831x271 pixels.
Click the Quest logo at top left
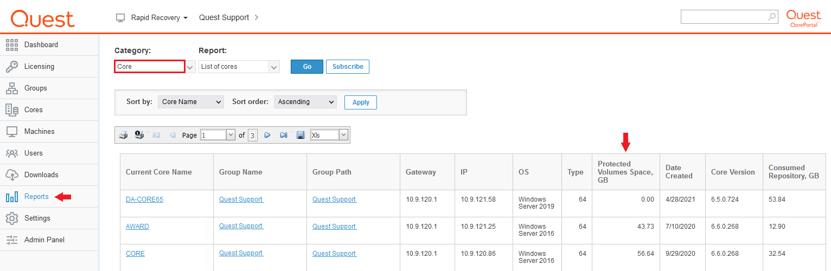(x=43, y=18)
